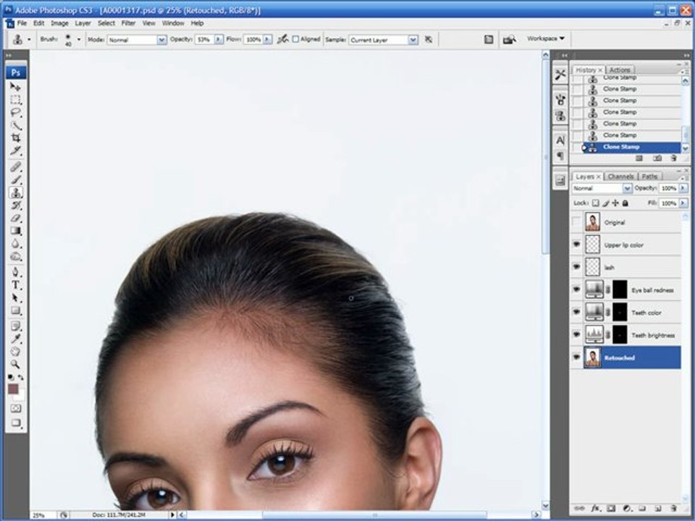Open the layer blend mode dropdown
Screen dimensions: 695x521
(627, 188)
